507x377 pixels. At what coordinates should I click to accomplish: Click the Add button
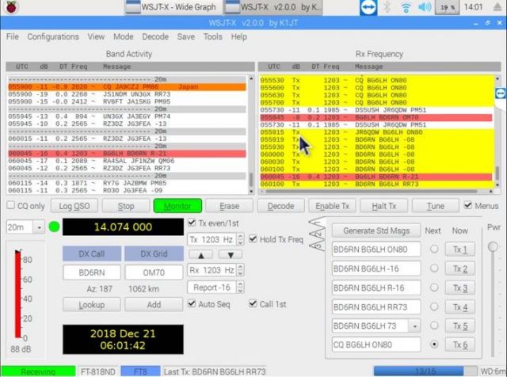(154, 305)
